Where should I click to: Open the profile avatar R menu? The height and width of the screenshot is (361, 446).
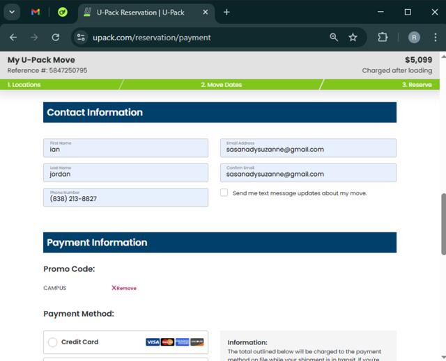tap(414, 38)
